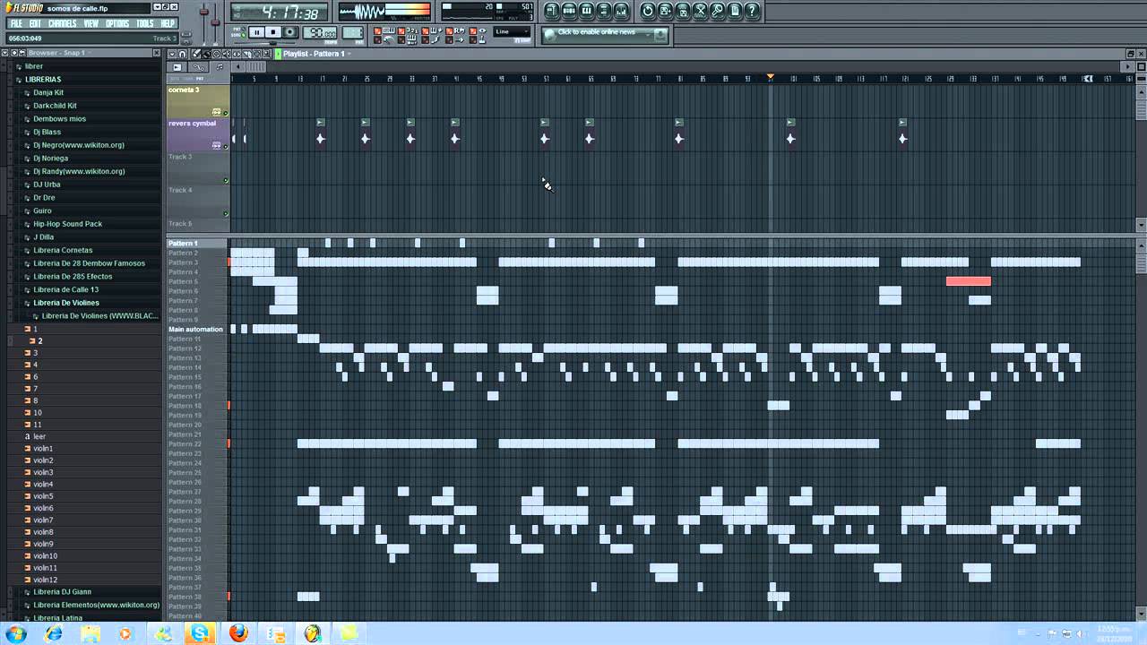Click the tempo display
1147x645 pixels.
pyautogui.click(x=320, y=32)
